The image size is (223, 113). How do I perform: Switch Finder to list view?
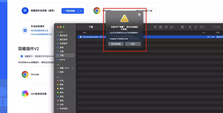[x=161, y=27]
